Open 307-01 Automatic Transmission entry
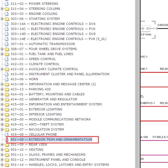The width and height of the screenshot is (168, 168). (x=43, y=44)
